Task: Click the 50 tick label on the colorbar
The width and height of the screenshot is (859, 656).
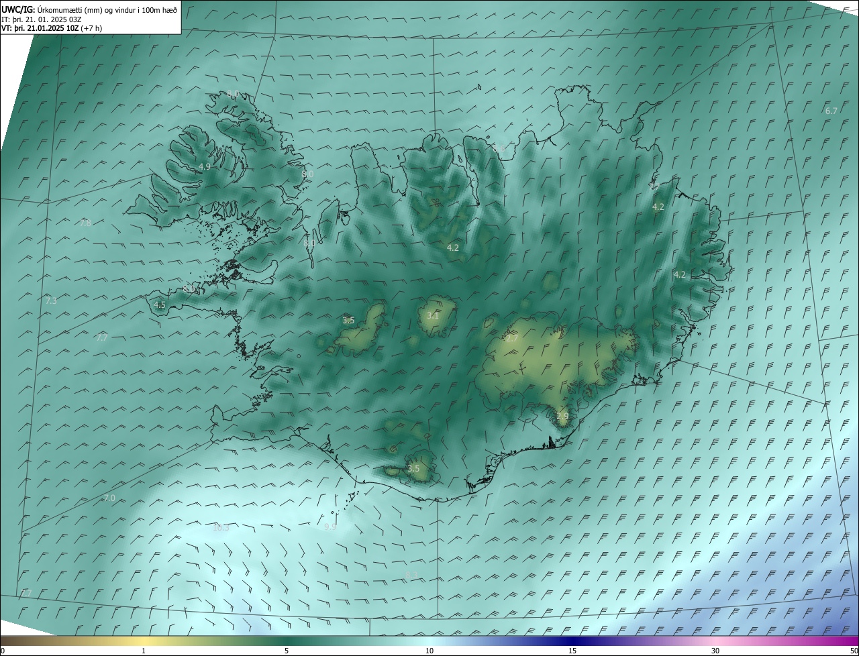Action: point(854,651)
